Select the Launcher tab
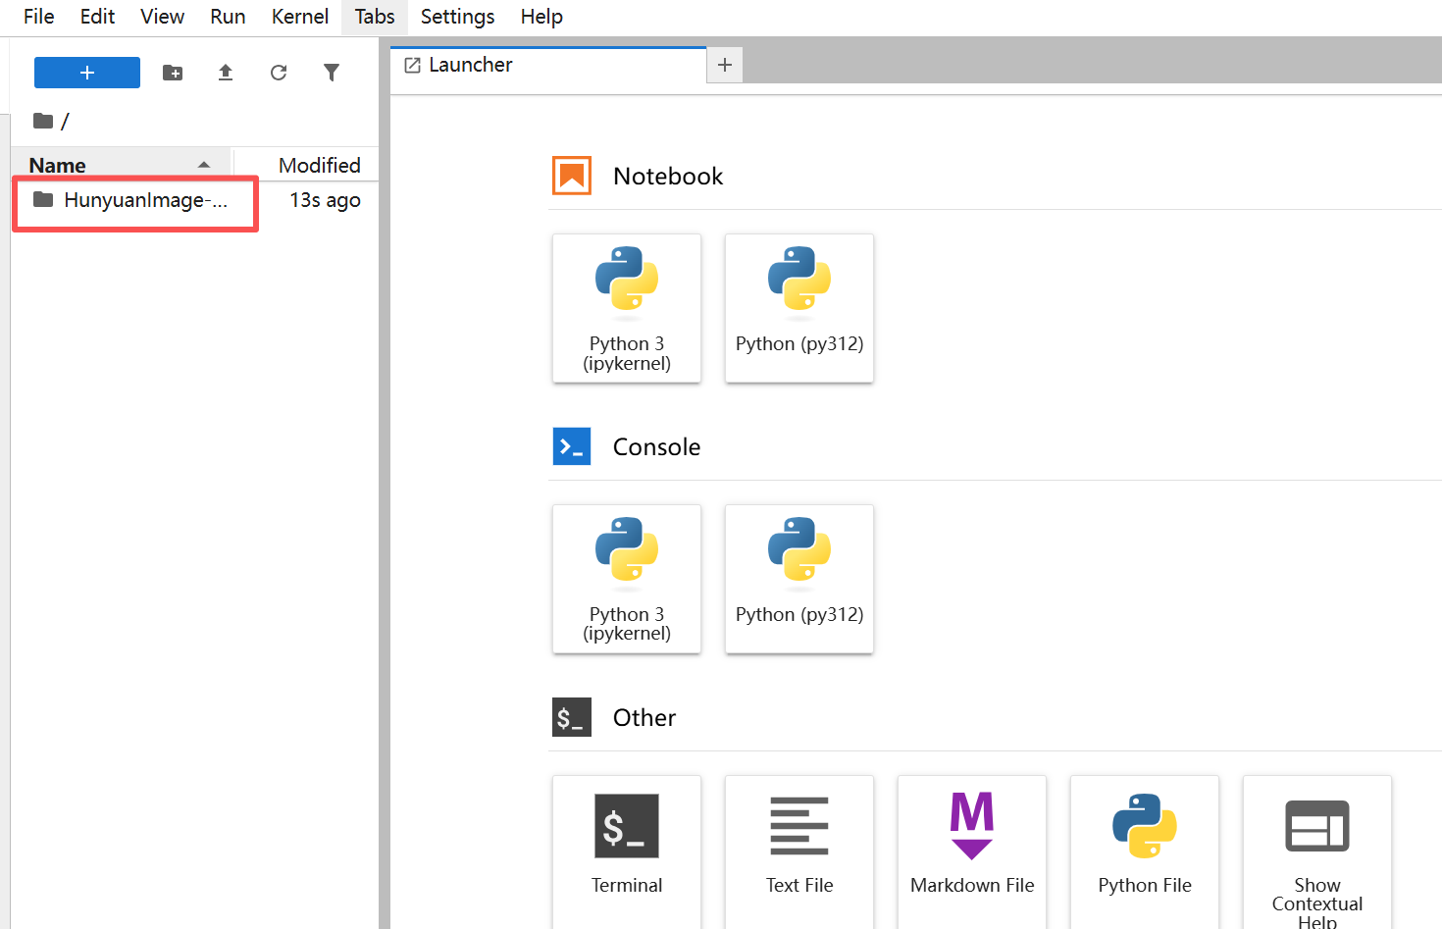This screenshot has width=1442, height=929. coord(548,65)
